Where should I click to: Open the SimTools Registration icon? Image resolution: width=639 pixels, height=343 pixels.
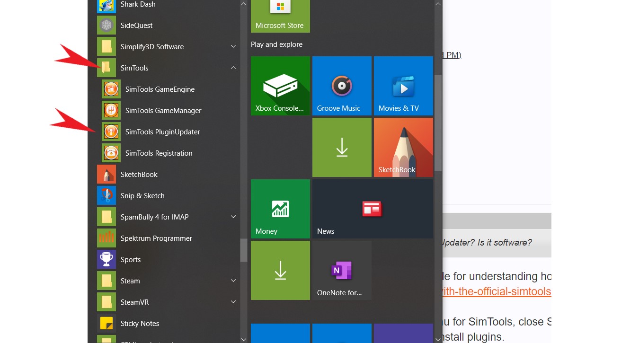coord(111,153)
